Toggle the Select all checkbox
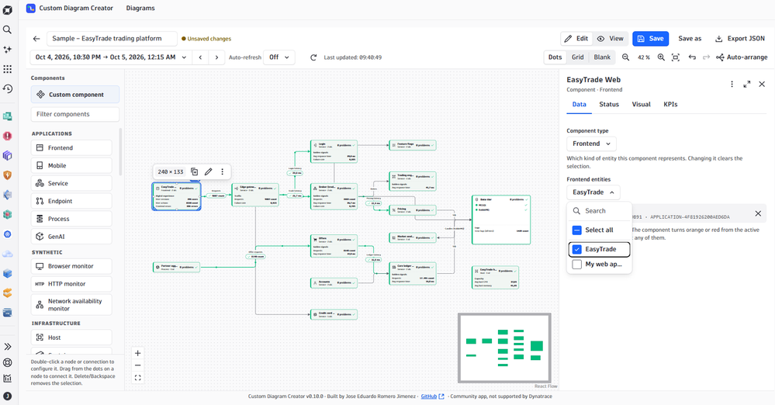This screenshot has height=405, width=775. [x=577, y=230]
